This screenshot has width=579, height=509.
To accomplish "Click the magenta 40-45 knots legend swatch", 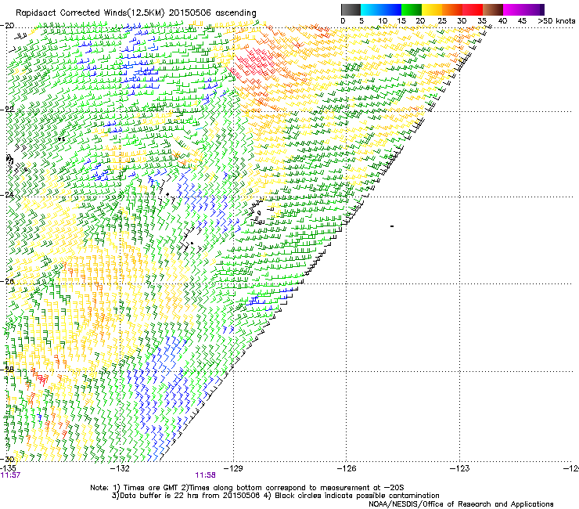I will pyautogui.click(x=513, y=9).
